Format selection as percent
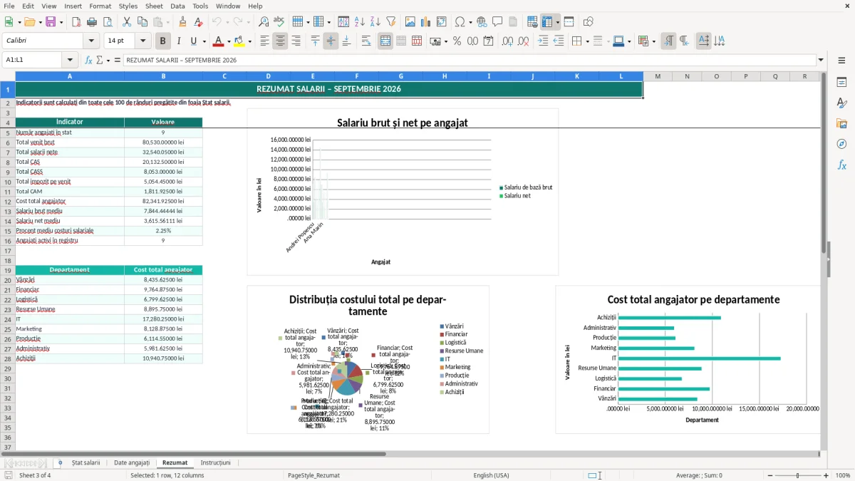The width and height of the screenshot is (855, 481). (x=457, y=41)
